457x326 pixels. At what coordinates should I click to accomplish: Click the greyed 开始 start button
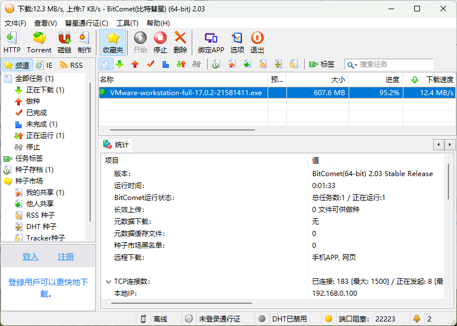pos(140,42)
